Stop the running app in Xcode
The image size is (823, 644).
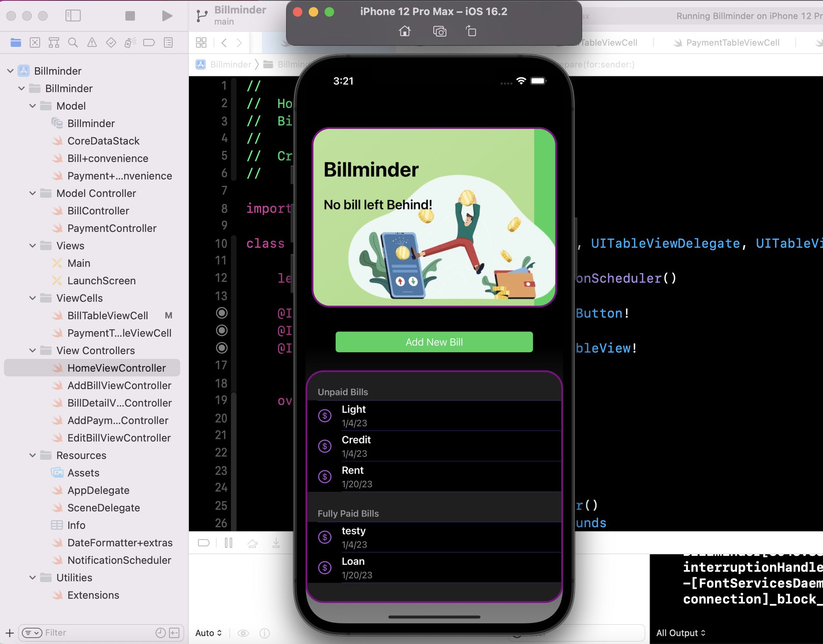click(130, 16)
